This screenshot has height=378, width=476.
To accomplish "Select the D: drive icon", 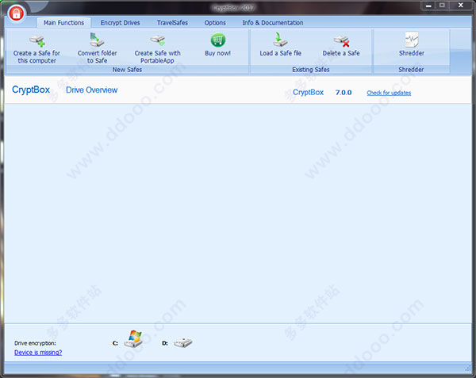I will (x=182, y=343).
